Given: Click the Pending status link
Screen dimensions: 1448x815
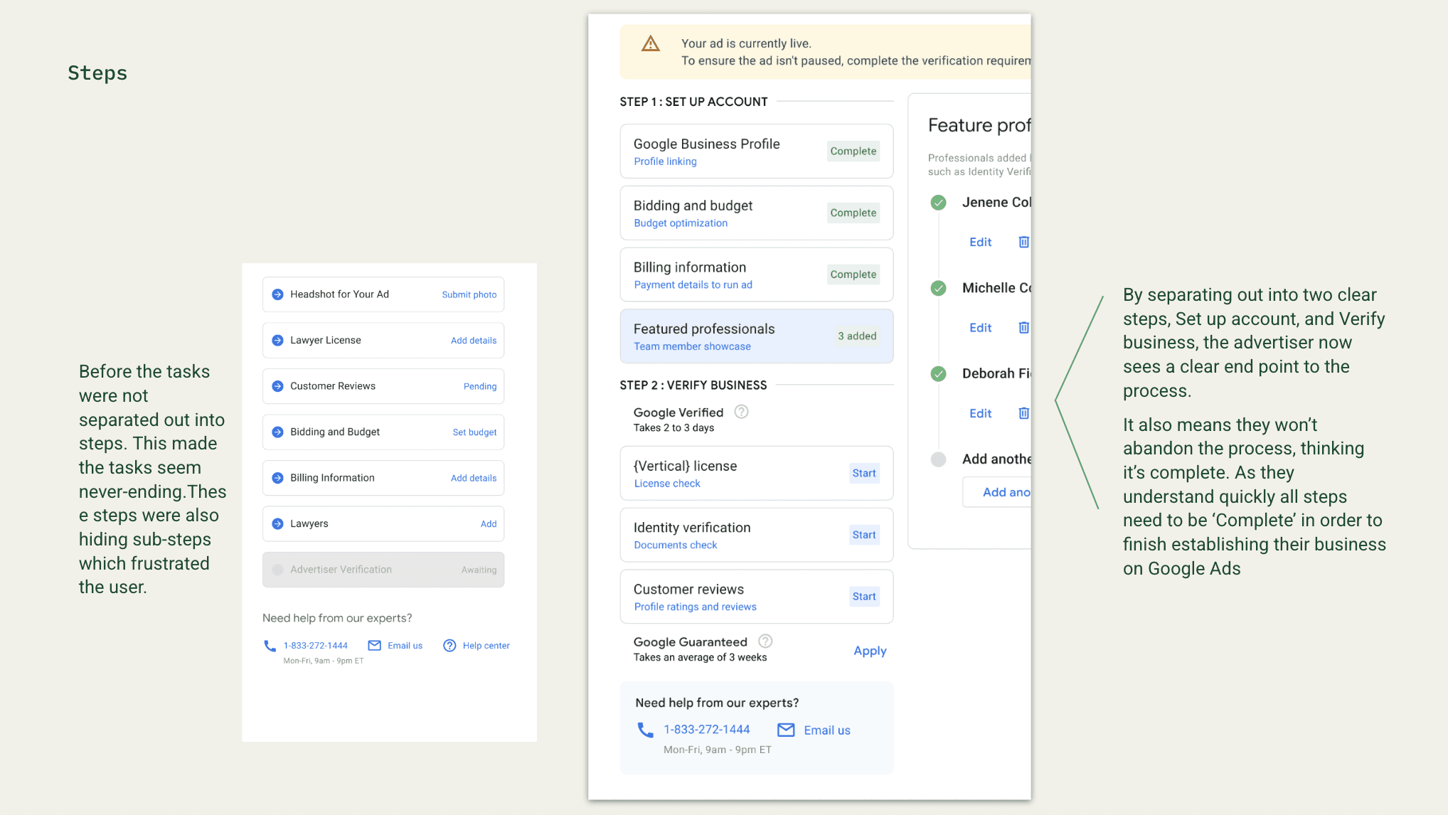Looking at the screenshot, I should point(480,386).
